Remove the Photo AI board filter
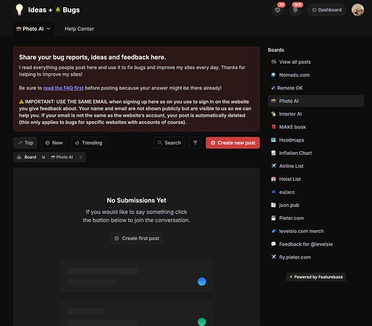 pyautogui.click(x=81, y=157)
